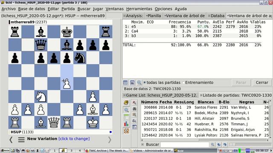Switch to workspace 3 on the taskbar
This screenshot has width=273, height=153.
pos(71,150)
